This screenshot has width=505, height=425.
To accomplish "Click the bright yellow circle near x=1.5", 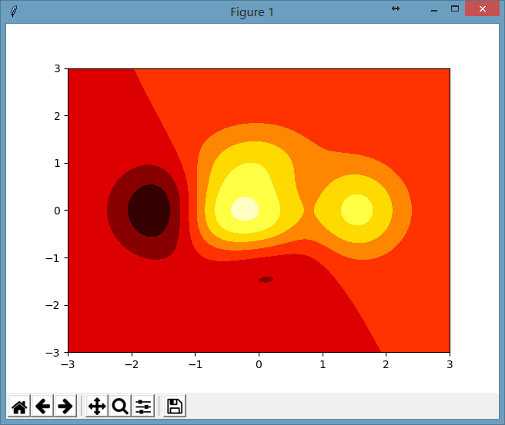I will (x=357, y=210).
